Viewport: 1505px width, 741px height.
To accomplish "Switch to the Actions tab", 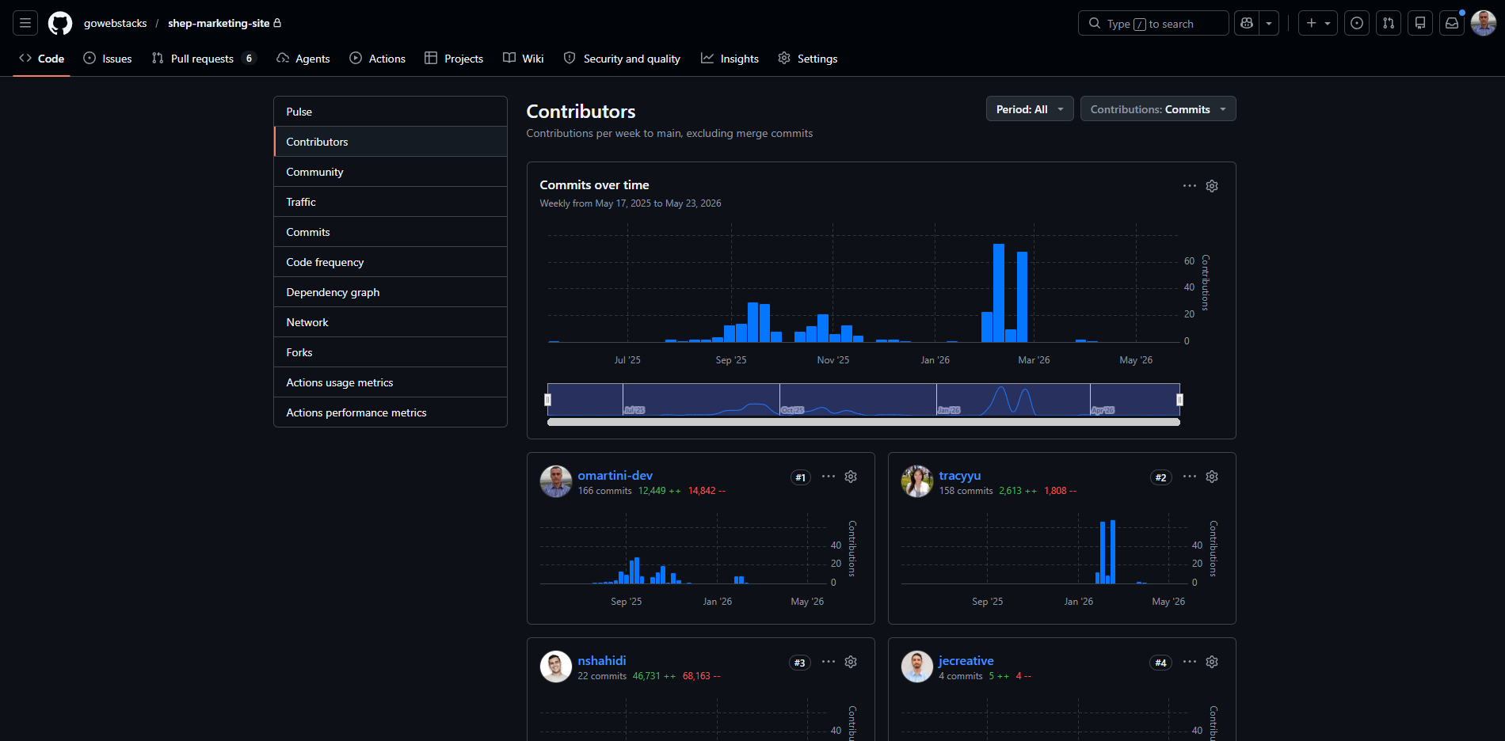I will tap(378, 59).
